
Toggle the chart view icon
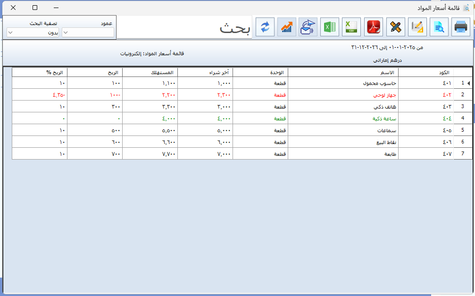click(286, 27)
